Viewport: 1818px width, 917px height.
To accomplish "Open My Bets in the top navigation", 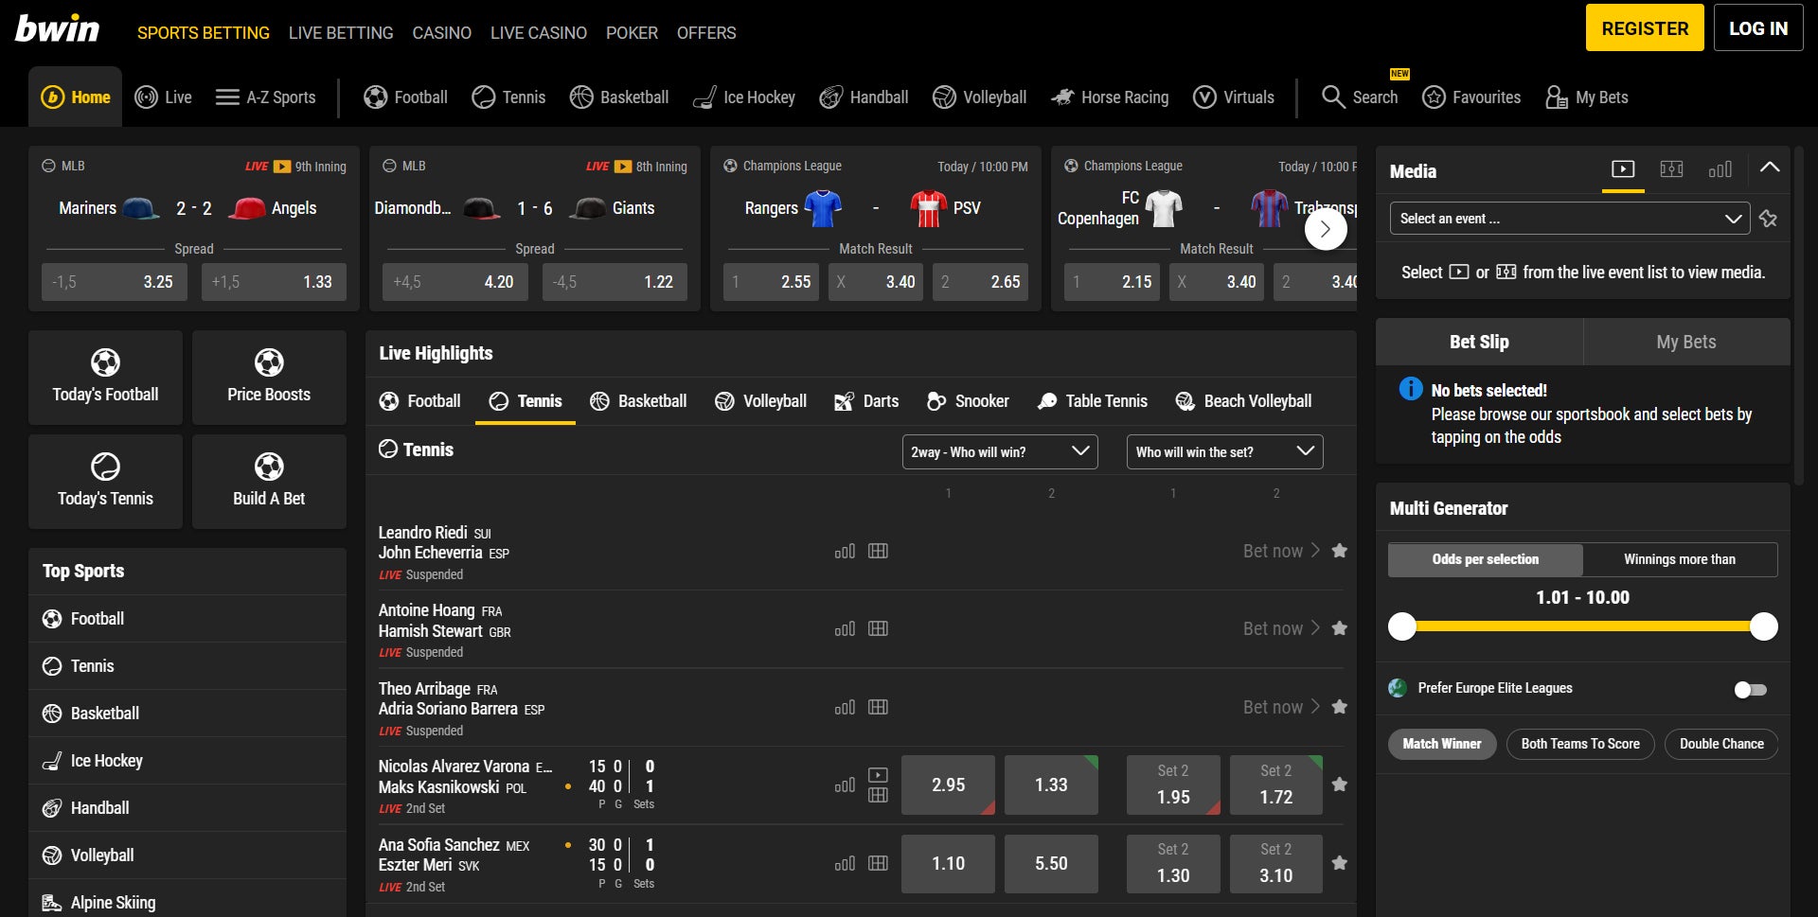I will tap(1586, 97).
